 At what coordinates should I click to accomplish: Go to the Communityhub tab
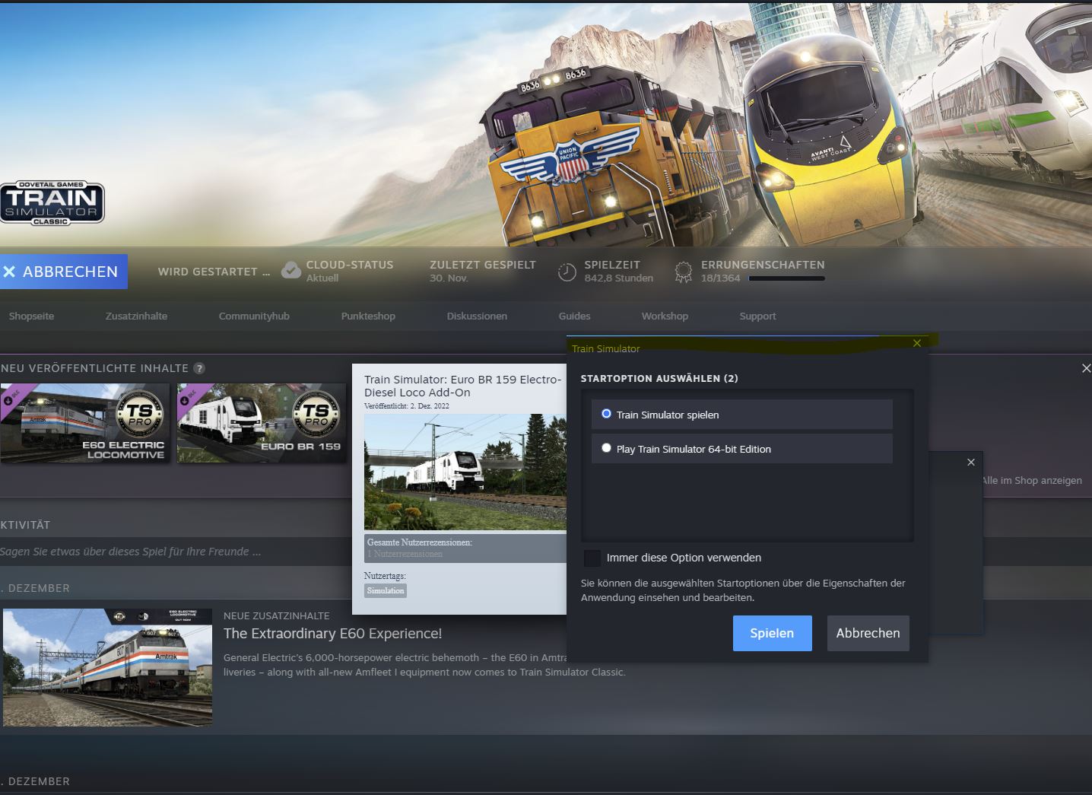(254, 316)
